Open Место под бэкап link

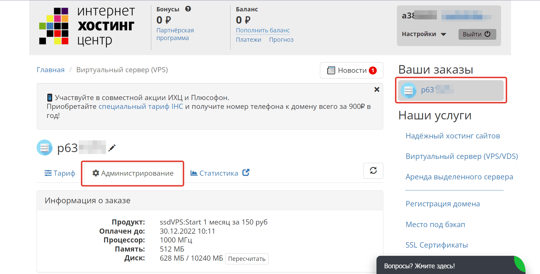[435, 225]
